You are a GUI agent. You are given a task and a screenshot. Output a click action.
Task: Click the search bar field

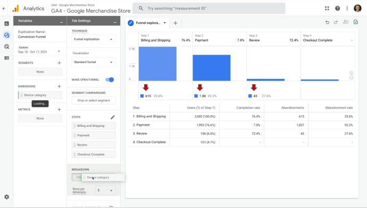coord(209,8)
